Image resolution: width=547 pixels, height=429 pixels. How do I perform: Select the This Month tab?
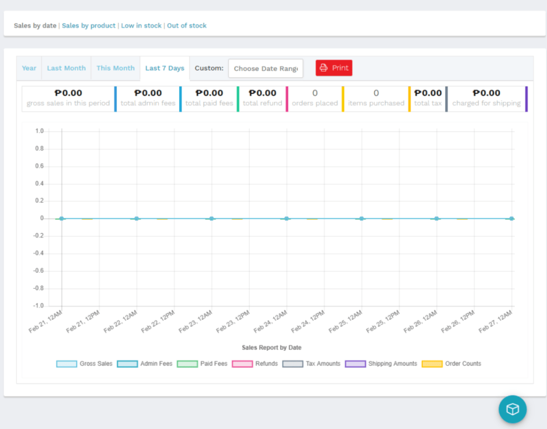[115, 68]
